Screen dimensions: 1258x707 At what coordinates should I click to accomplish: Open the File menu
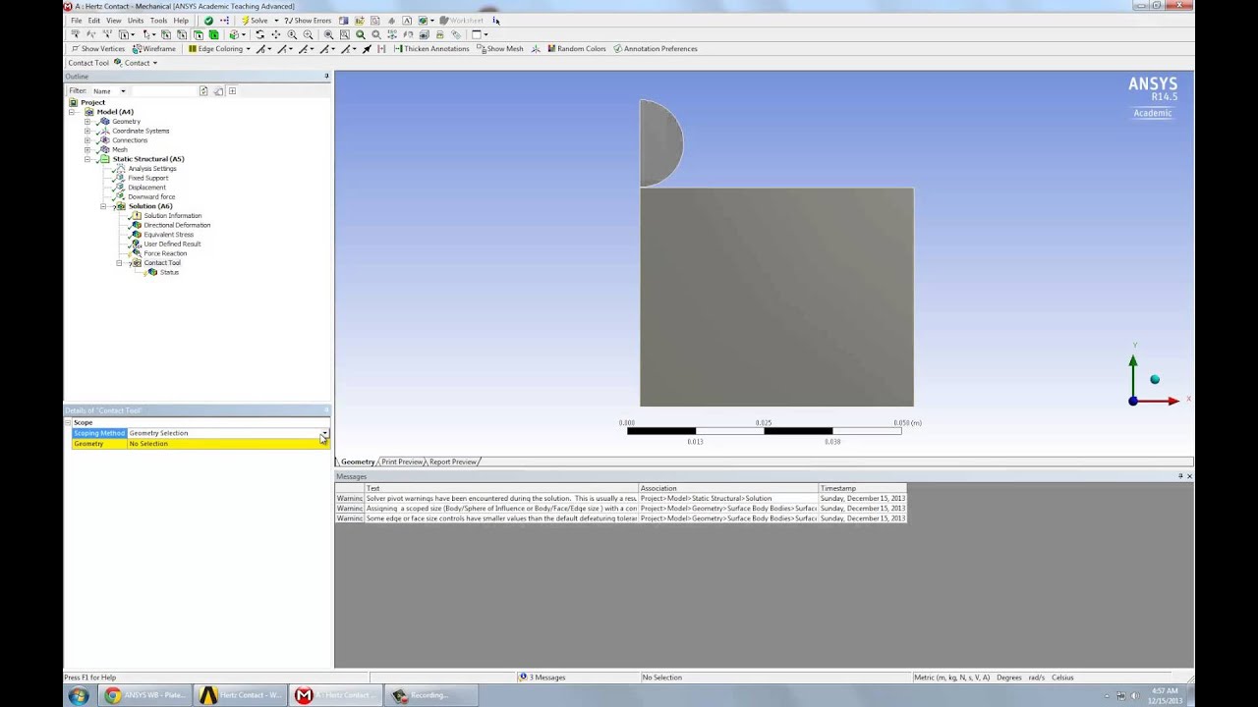coord(76,21)
